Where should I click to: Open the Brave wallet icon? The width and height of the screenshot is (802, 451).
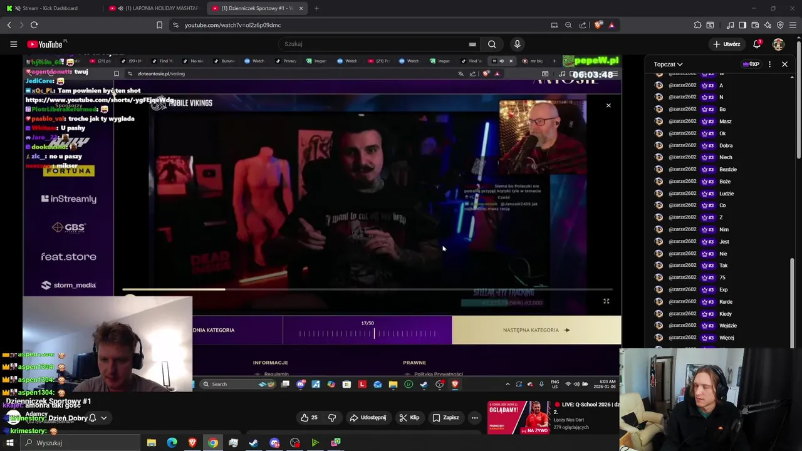pos(755,25)
